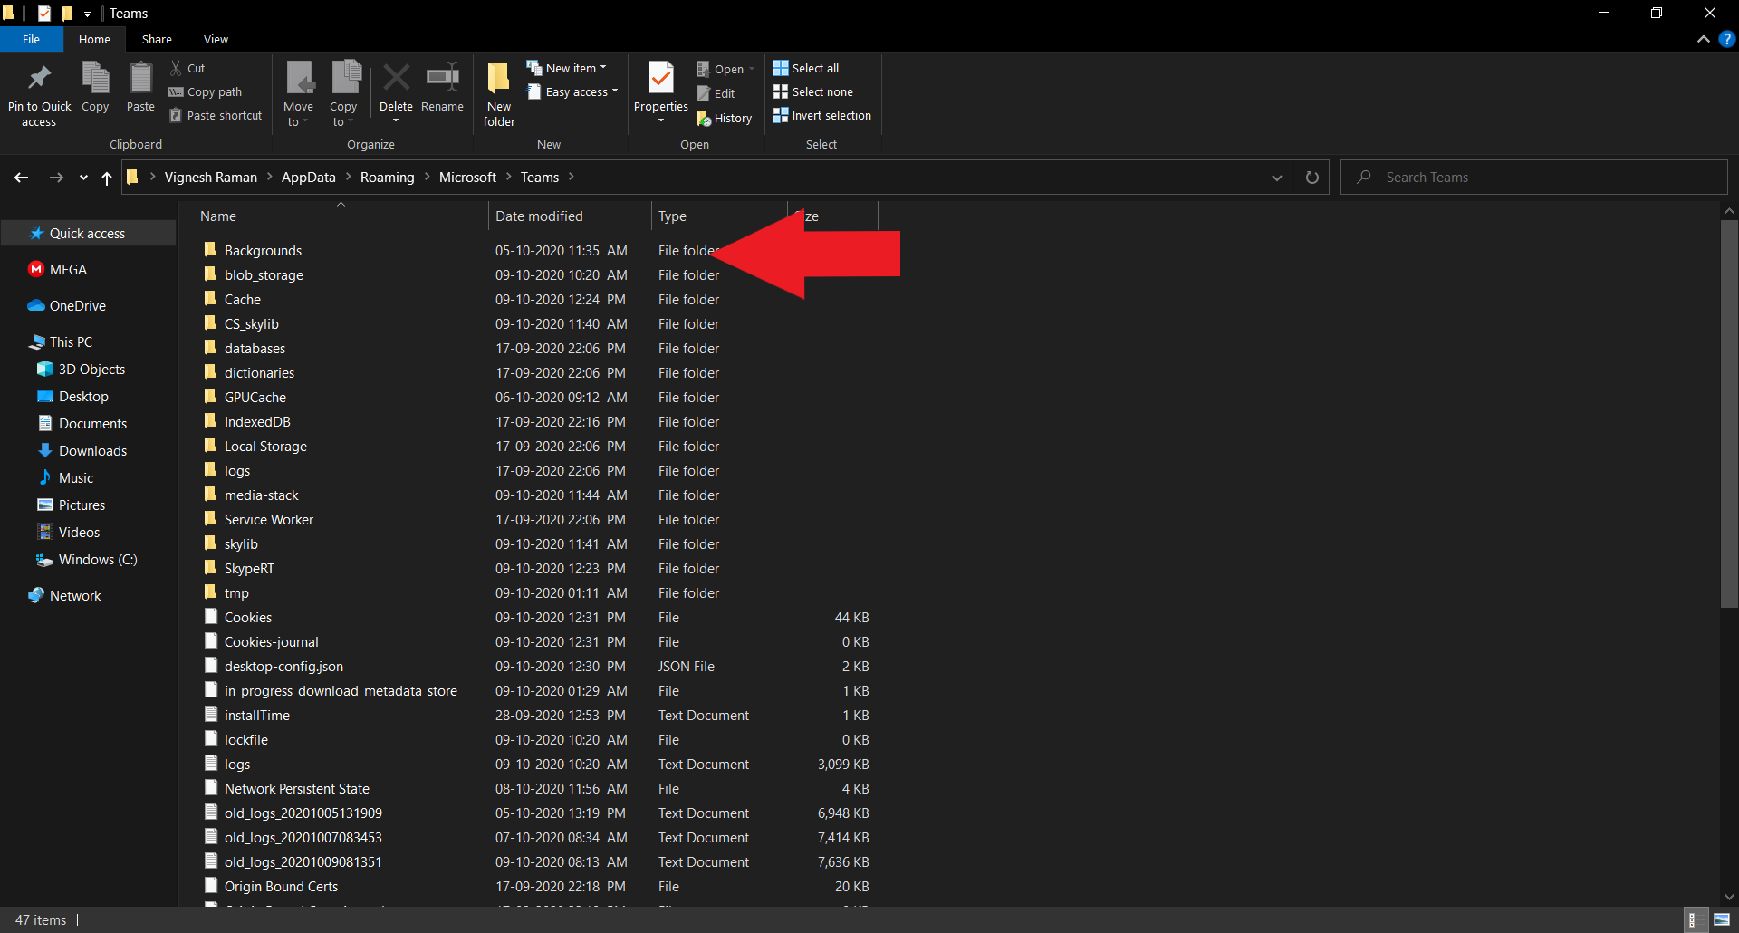Go forward with forward arrow
The height and width of the screenshot is (933, 1739).
[56, 178]
